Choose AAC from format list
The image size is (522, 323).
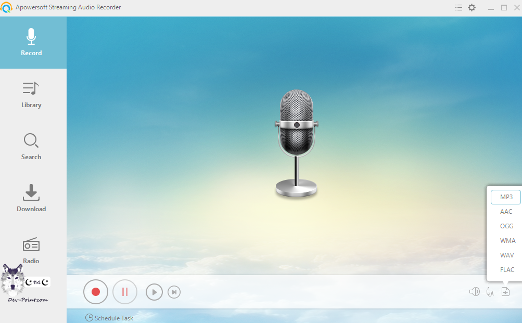pyautogui.click(x=506, y=212)
